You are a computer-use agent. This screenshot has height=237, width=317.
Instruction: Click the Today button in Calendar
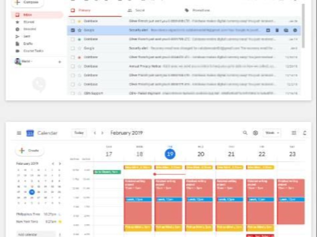[79, 133]
